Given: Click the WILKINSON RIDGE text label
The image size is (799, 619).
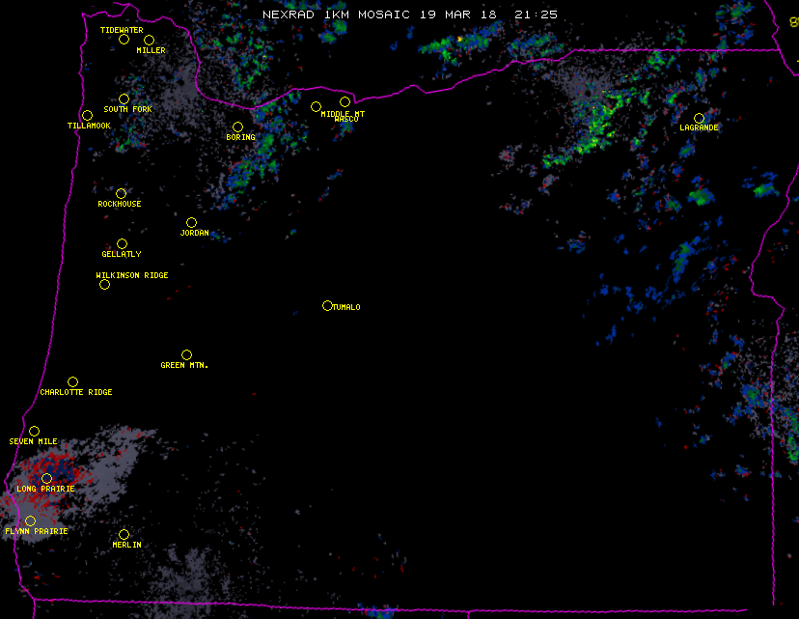Looking at the screenshot, I should [132, 276].
